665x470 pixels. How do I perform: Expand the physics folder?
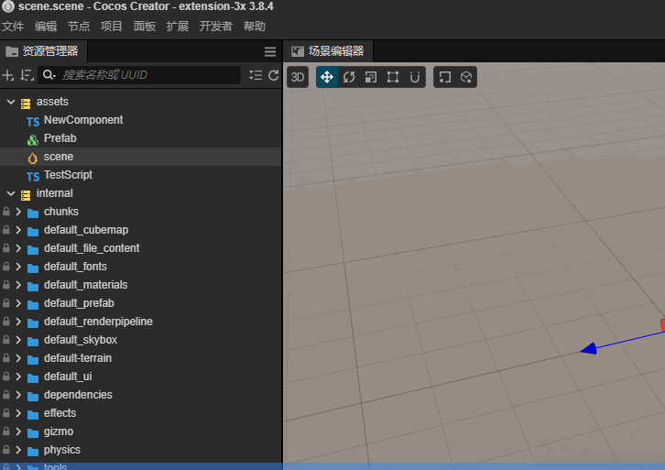click(18, 450)
